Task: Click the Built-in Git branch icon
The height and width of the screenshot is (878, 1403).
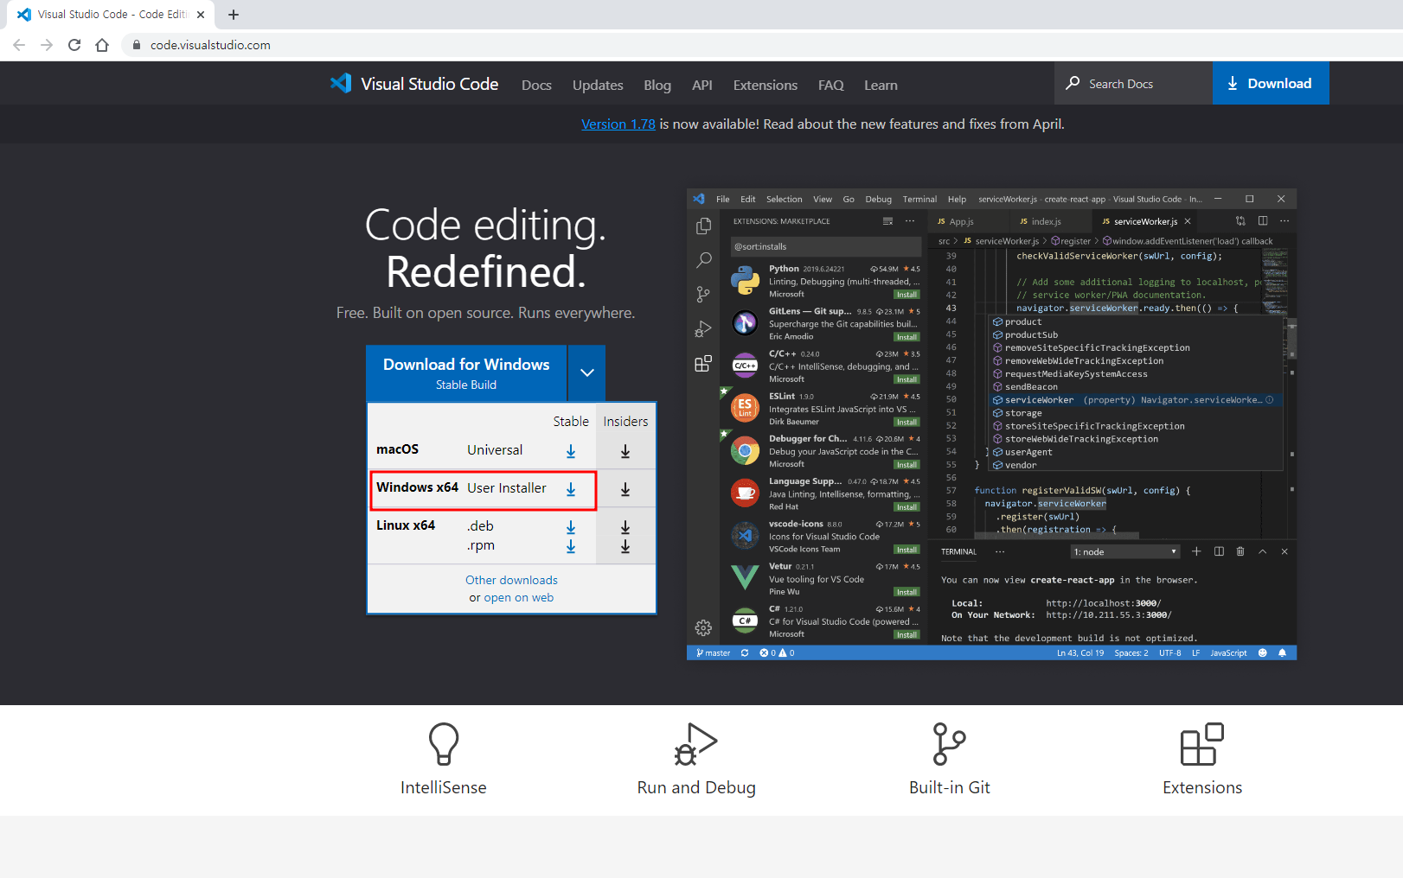Action: (949, 744)
